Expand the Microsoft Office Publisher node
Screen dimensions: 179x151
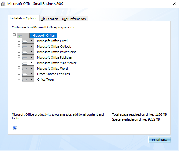click(19, 57)
